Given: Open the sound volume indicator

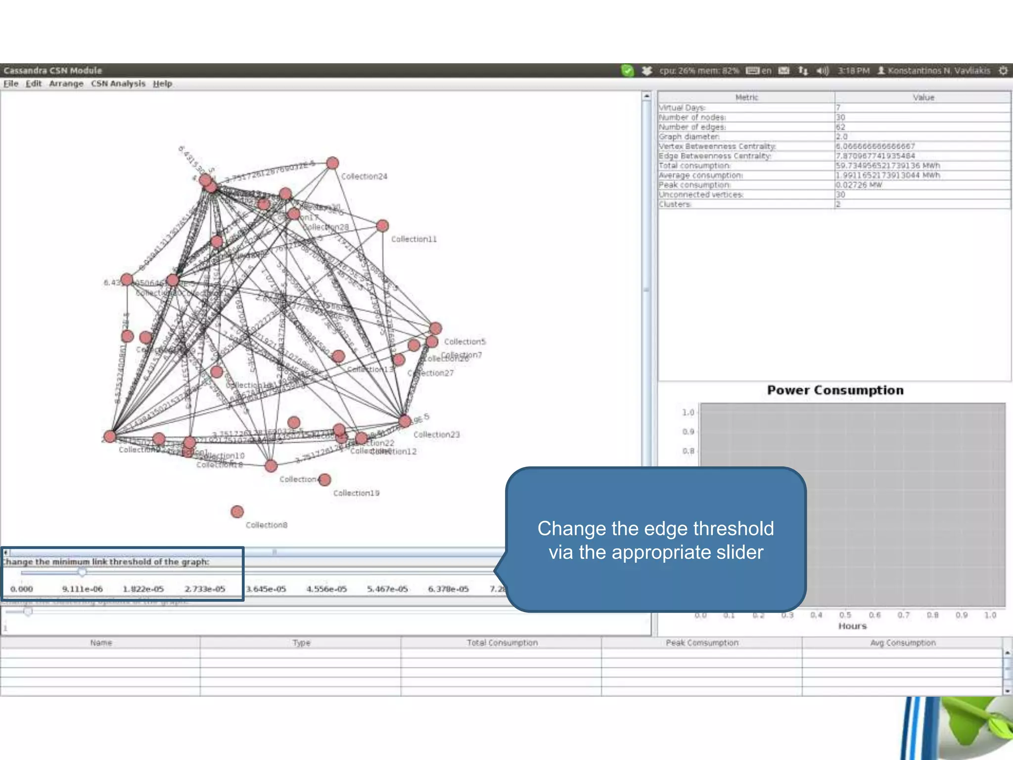Looking at the screenshot, I should (823, 71).
